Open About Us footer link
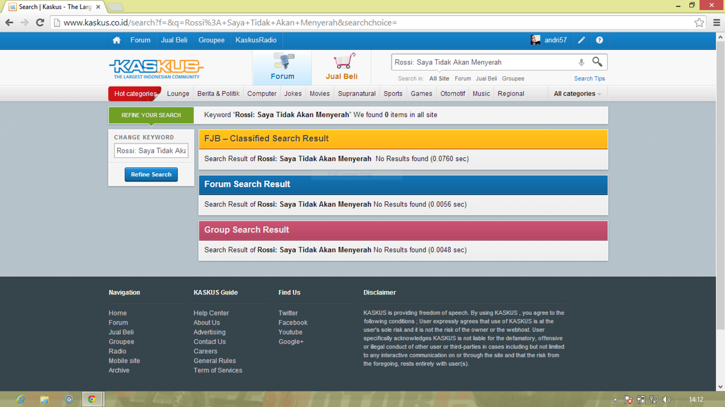Viewport: 725px width, 407px height. (207, 323)
